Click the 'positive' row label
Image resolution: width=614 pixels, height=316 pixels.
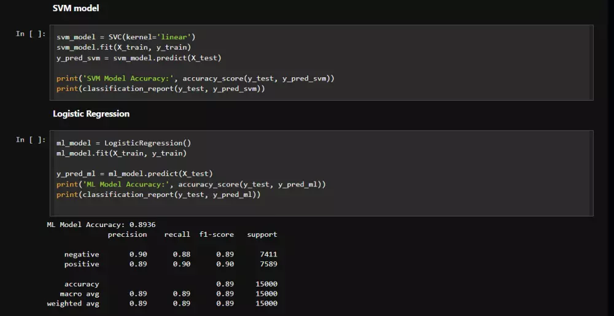point(82,264)
